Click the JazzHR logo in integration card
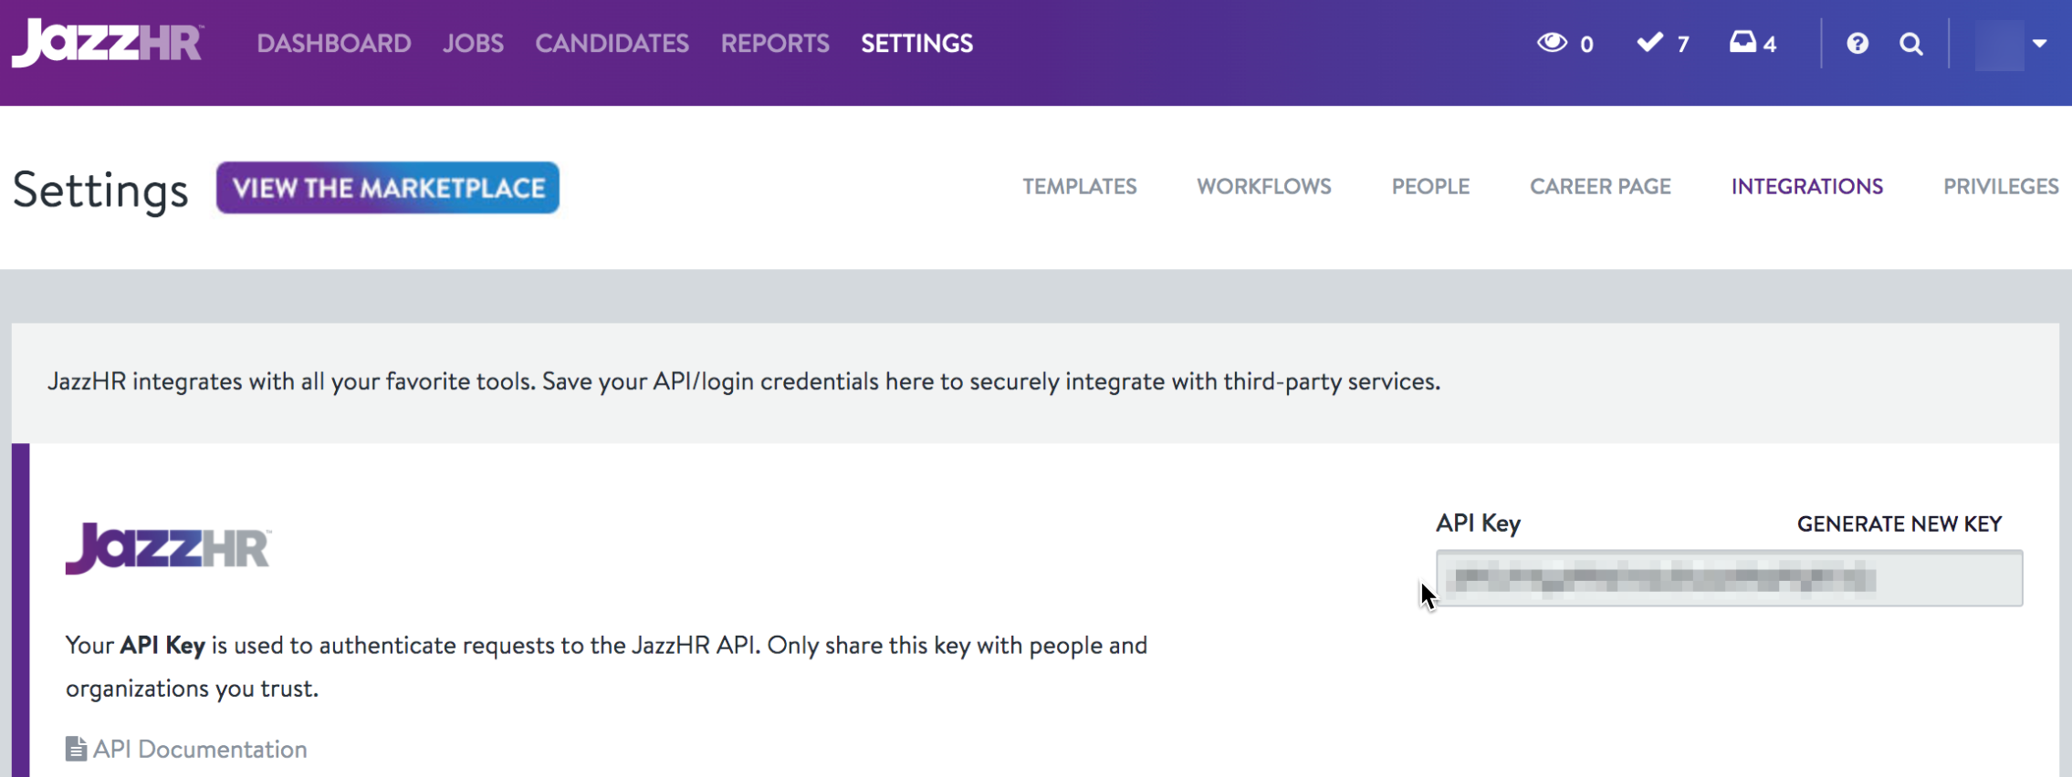Screen dimensions: 2072x777 [168, 547]
